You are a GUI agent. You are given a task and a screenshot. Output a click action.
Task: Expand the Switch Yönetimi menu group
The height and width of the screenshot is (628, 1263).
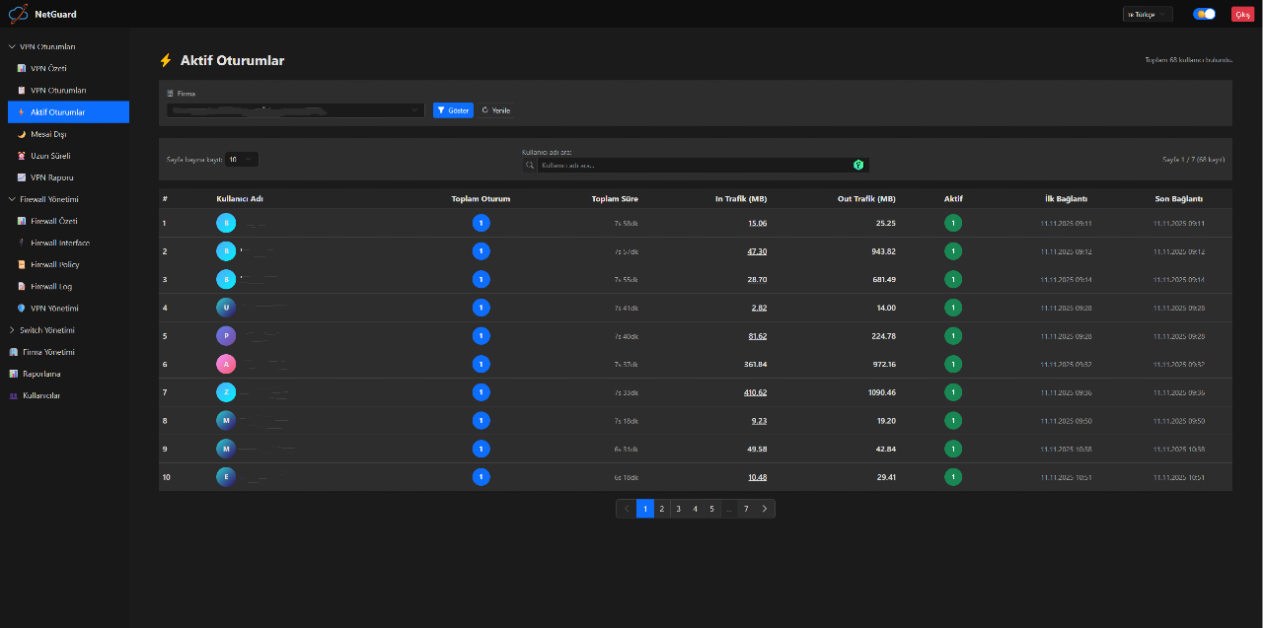click(x=46, y=330)
